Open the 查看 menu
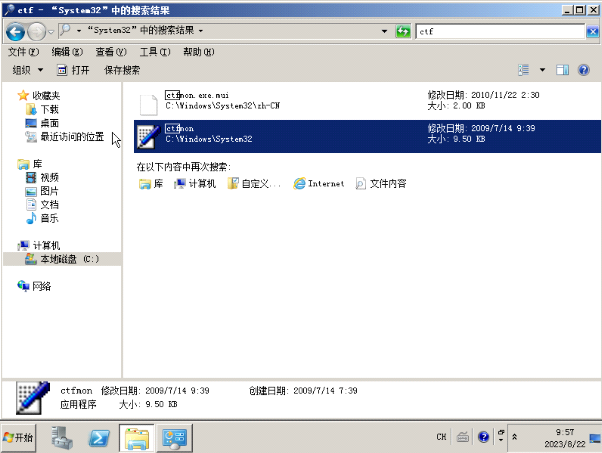This screenshot has height=453, width=602. tap(111, 52)
